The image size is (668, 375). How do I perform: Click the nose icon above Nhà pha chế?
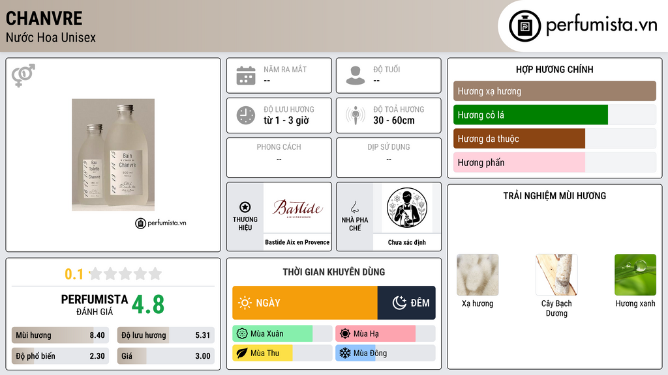[354, 207]
